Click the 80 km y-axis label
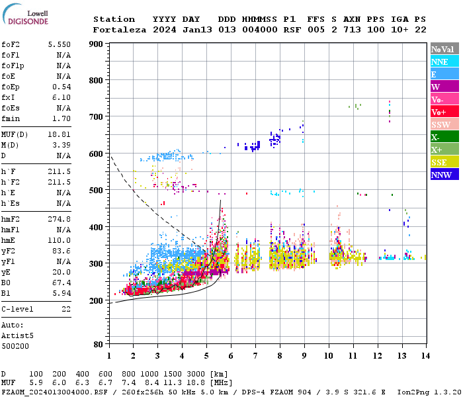The height and width of the screenshot is (397, 463). [98, 344]
